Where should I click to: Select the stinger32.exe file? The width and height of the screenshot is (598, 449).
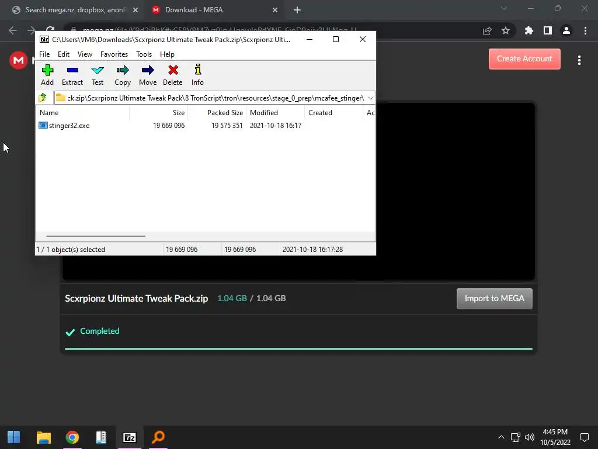(x=69, y=126)
